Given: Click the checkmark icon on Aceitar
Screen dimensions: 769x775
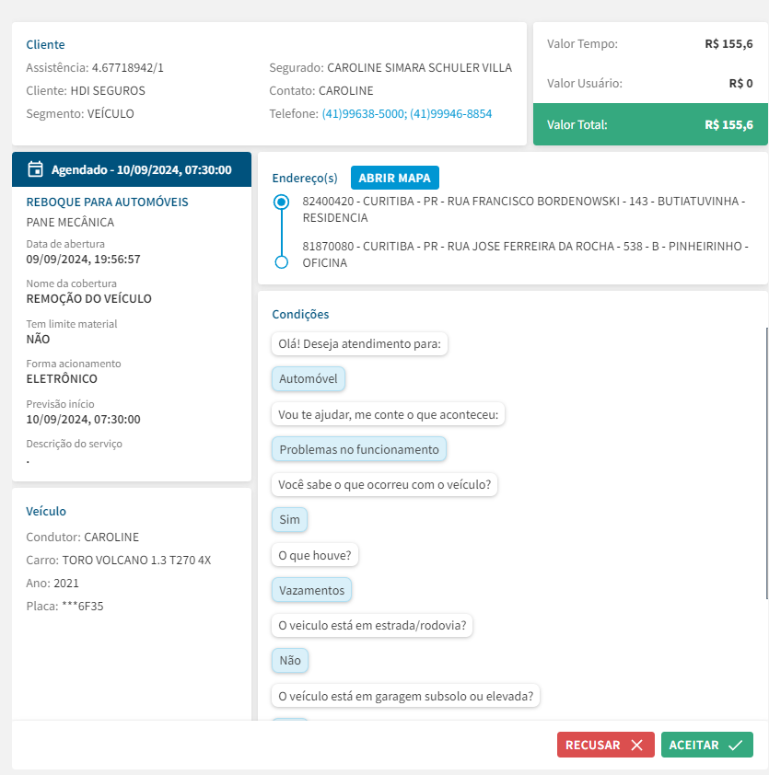Looking at the screenshot, I should 735,746.
